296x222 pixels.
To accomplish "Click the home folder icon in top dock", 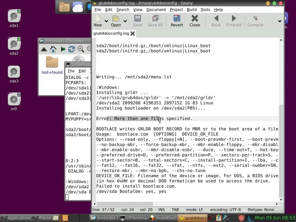I will pos(64,7).
